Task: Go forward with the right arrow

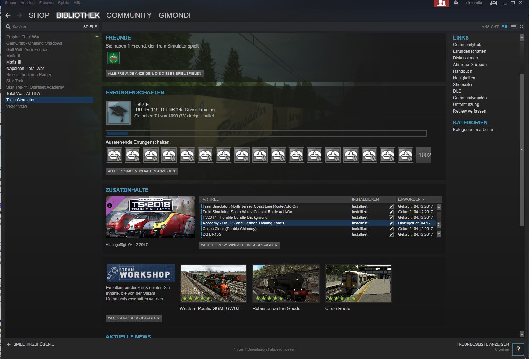Action: 19,15
